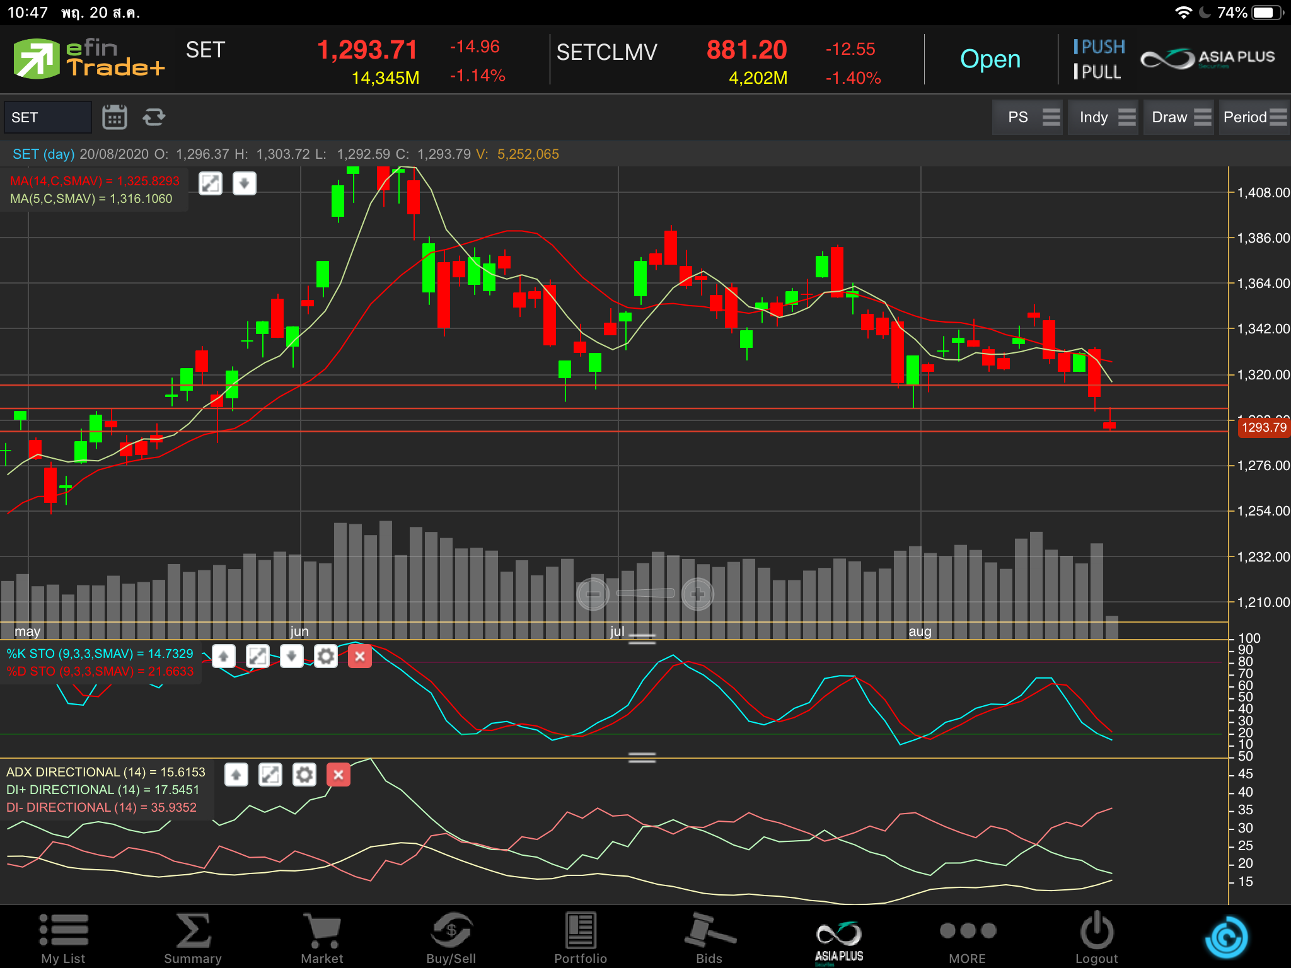Expand the STO indicator panel to fullscreen

coord(258,657)
